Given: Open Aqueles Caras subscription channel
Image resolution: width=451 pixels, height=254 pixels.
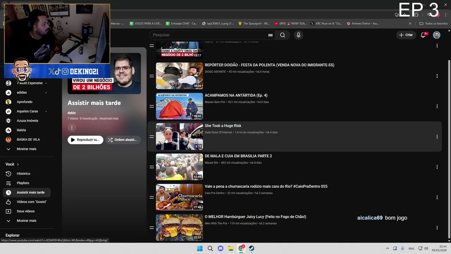Looking at the screenshot, I should tap(27, 111).
